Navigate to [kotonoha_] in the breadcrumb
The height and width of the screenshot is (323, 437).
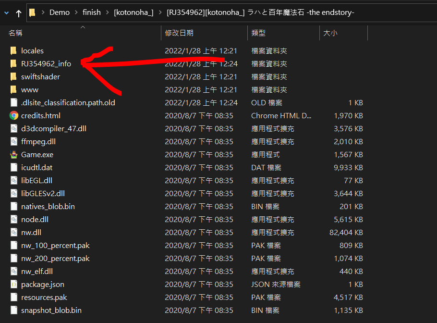point(134,12)
